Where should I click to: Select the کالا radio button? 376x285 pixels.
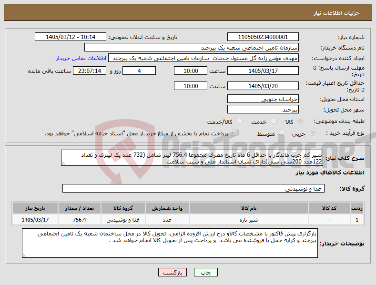[300, 121]
